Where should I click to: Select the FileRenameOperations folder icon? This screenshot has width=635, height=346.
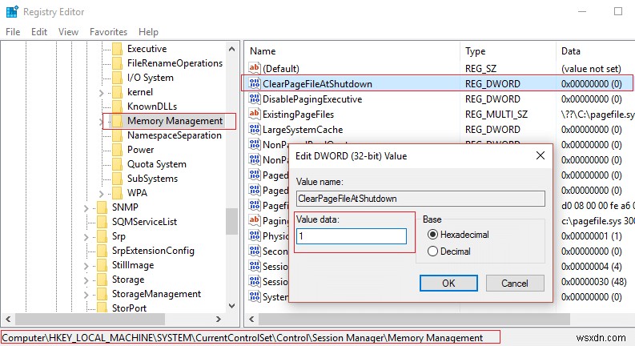[x=117, y=63]
